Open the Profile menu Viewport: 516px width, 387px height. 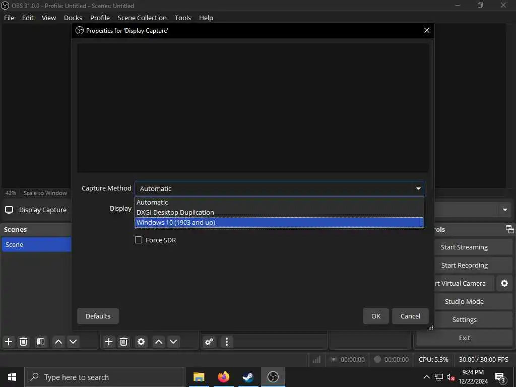[100, 18]
